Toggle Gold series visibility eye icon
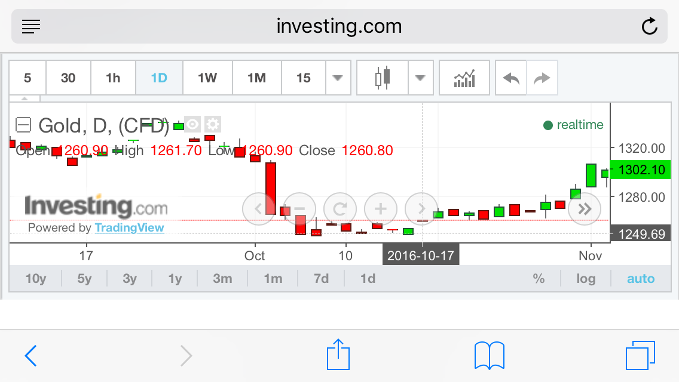 [192, 124]
